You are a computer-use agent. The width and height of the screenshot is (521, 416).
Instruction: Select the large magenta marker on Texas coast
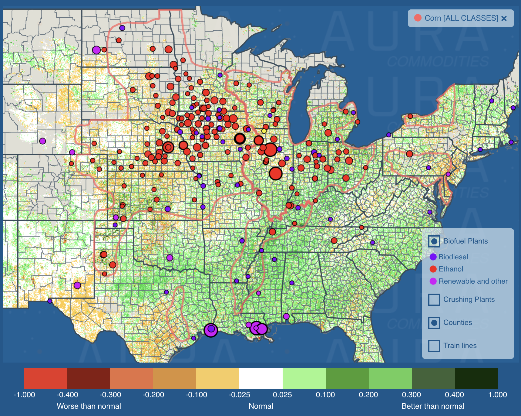click(211, 330)
